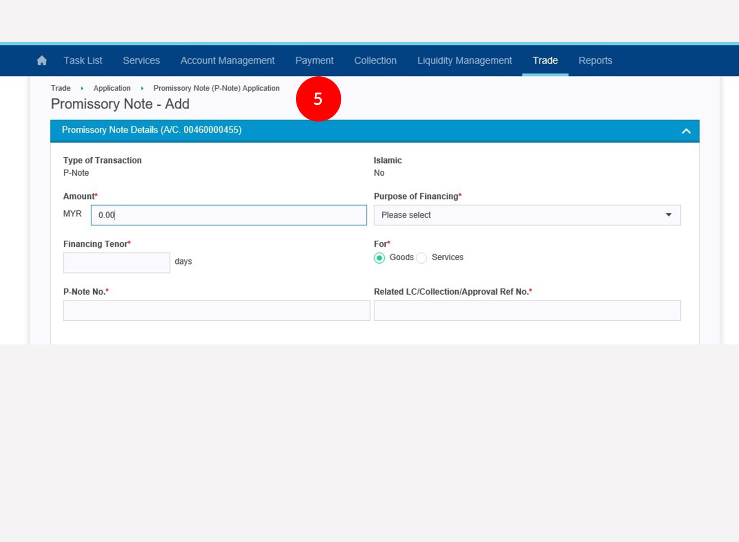This screenshot has width=739, height=542.
Task: Click the red step 5 marker
Action: [318, 99]
